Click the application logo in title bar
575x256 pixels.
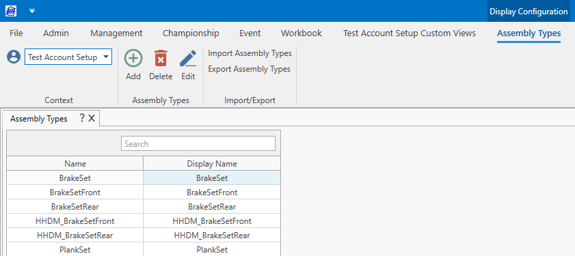pyautogui.click(x=11, y=11)
